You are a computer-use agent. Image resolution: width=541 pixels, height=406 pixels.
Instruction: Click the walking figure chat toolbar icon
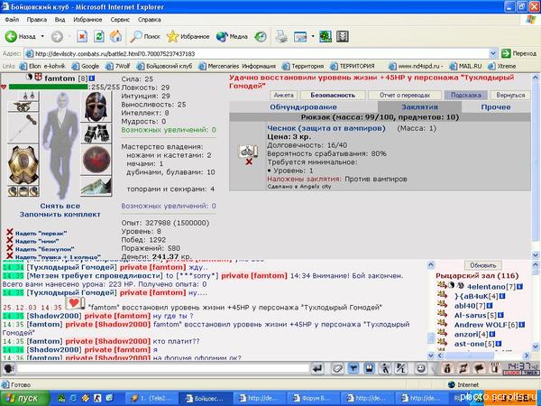coord(385,369)
